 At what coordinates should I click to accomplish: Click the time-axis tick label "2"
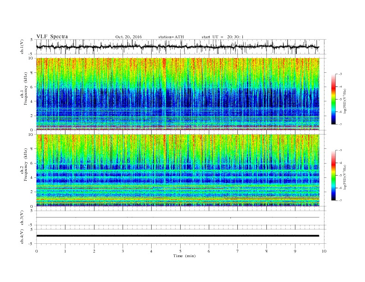click(x=94, y=251)
